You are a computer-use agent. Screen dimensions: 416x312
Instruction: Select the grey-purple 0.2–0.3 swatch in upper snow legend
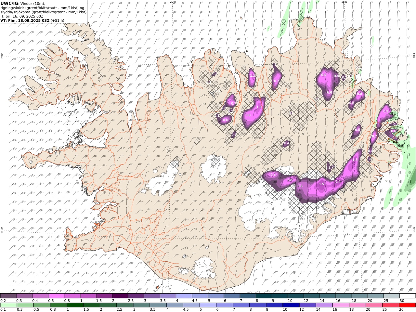click(8, 296)
